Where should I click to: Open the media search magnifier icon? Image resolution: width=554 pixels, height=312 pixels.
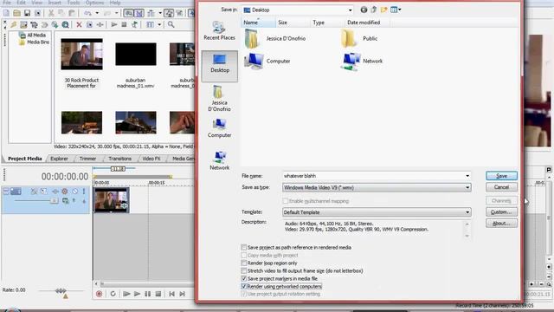click(x=171, y=24)
